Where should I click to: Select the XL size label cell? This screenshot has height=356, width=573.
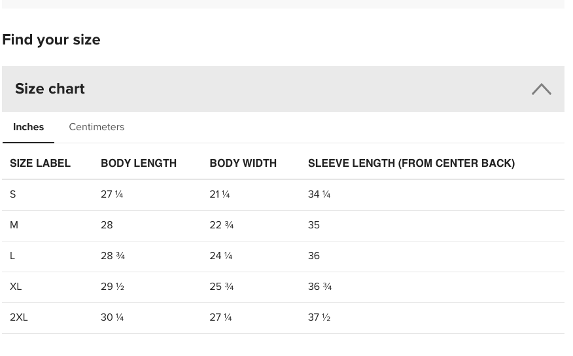[16, 287]
